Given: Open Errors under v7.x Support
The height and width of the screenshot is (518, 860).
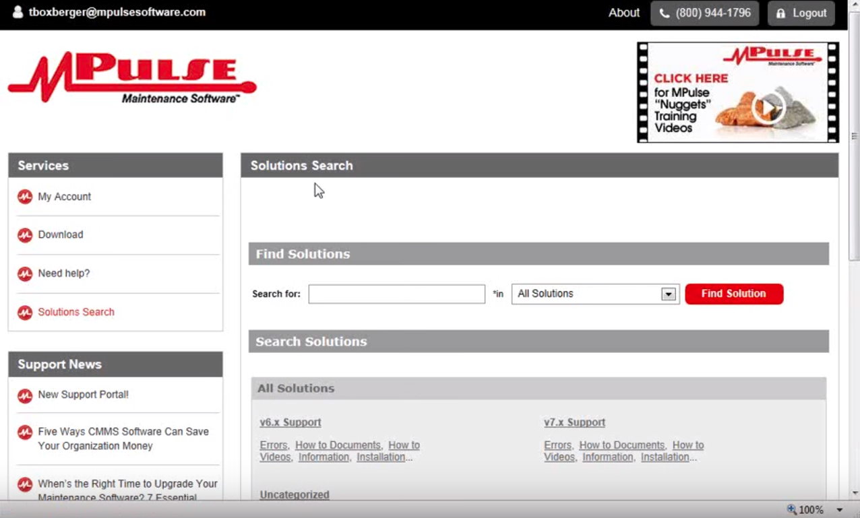Looking at the screenshot, I should coord(558,445).
